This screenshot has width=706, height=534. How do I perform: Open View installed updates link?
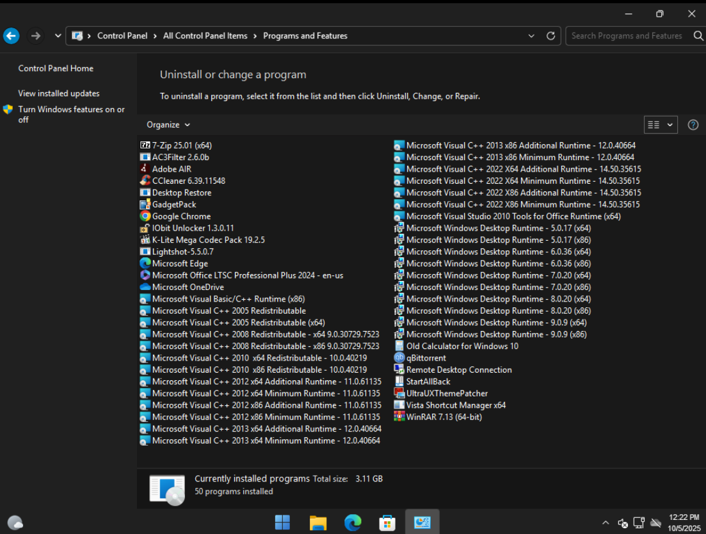[x=59, y=93]
